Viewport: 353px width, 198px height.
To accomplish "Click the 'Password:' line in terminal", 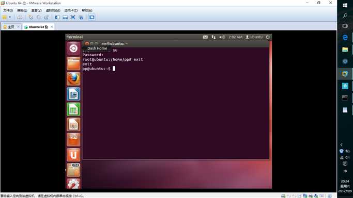I will click(x=93, y=55).
